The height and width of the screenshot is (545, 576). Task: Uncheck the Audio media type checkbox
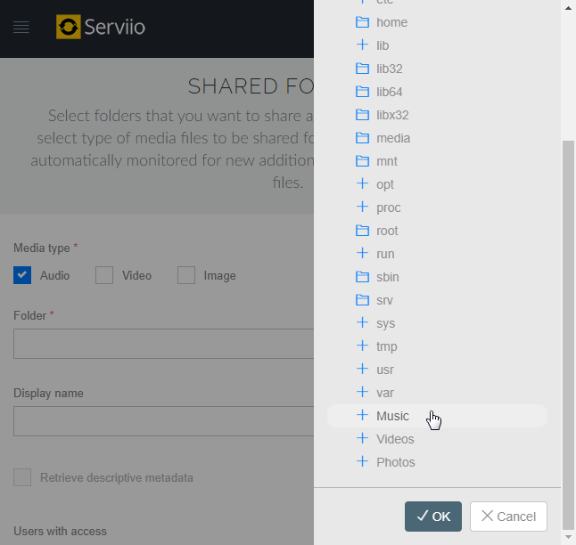[22, 275]
